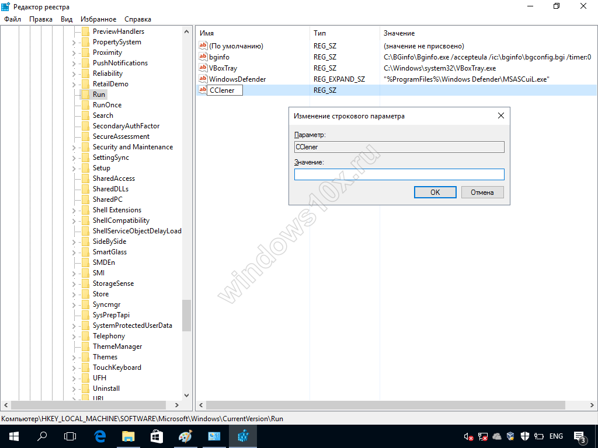Click the tree pane vertical scrollbar thumb
This screenshot has height=448, width=598.
click(x=186, y=315)
